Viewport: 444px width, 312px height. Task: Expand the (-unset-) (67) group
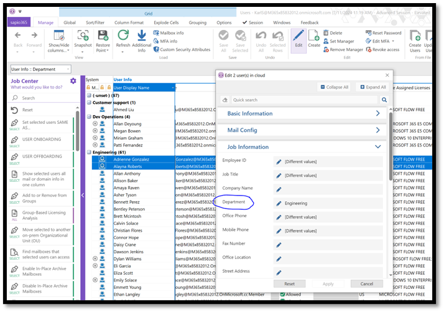[x=89, y=95]
